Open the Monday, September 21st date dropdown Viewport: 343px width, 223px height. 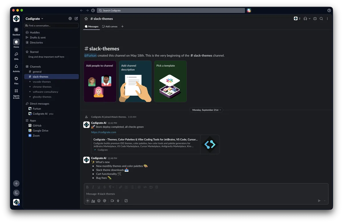pos(206,110)
